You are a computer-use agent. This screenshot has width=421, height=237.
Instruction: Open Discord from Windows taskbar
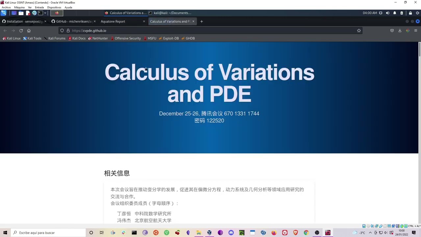231,233
